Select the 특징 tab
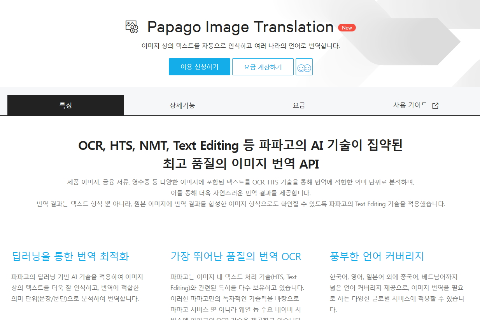 coord(66,105)
